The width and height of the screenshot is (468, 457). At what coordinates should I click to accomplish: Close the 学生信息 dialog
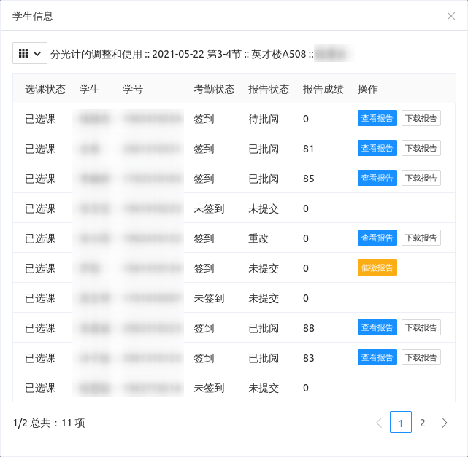(x=450, y=16)
